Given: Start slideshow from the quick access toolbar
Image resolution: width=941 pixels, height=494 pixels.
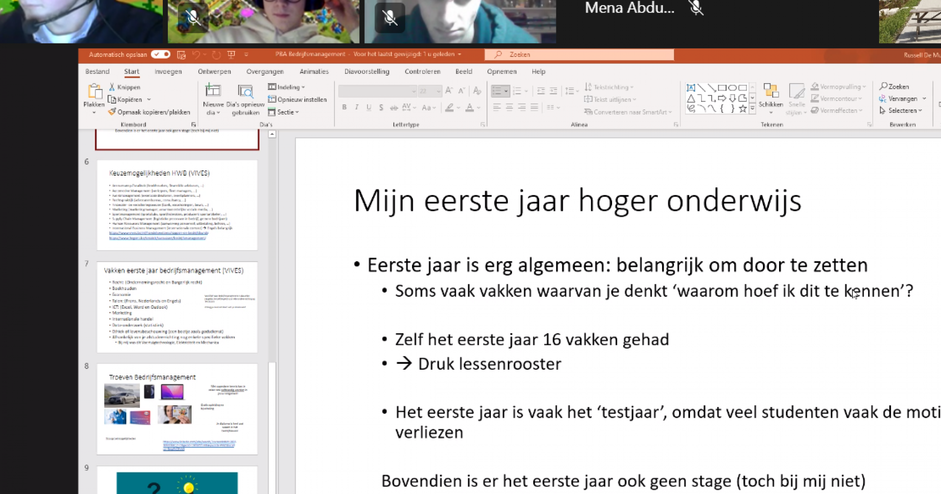Looking at the screenshot, I should (231, 55).
